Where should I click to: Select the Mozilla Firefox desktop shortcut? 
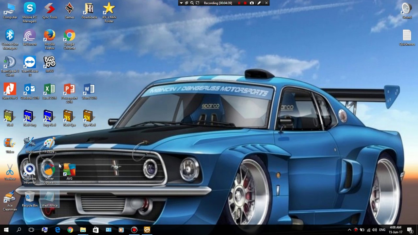tap(50, 39)
